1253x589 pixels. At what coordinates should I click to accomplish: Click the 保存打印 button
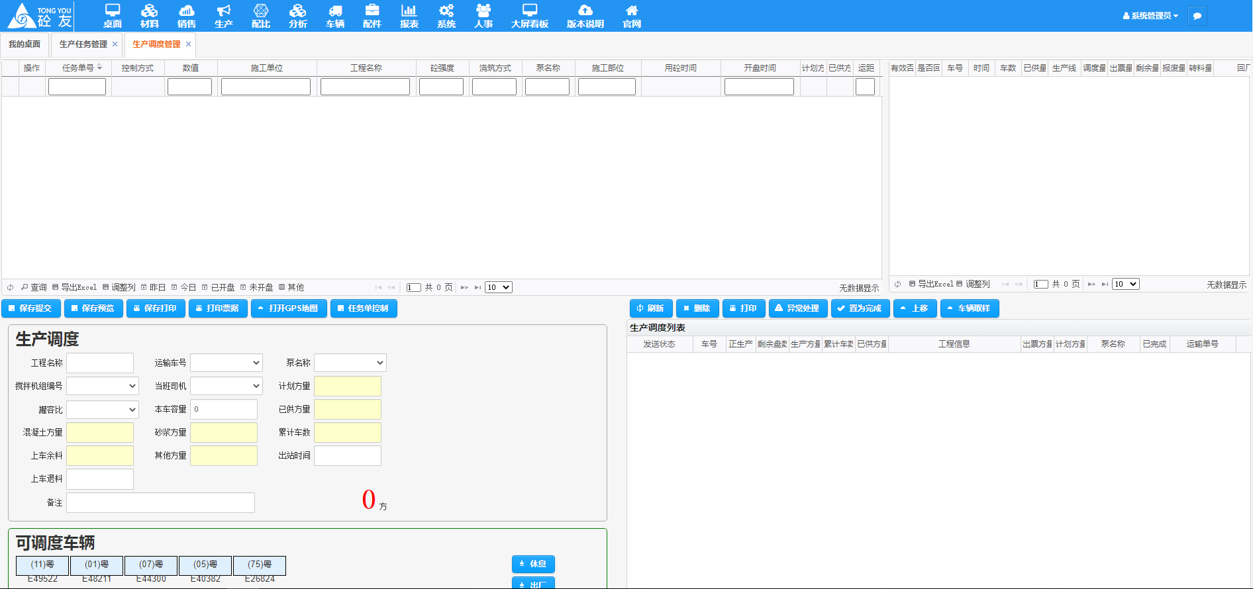[x=156, y=308]
